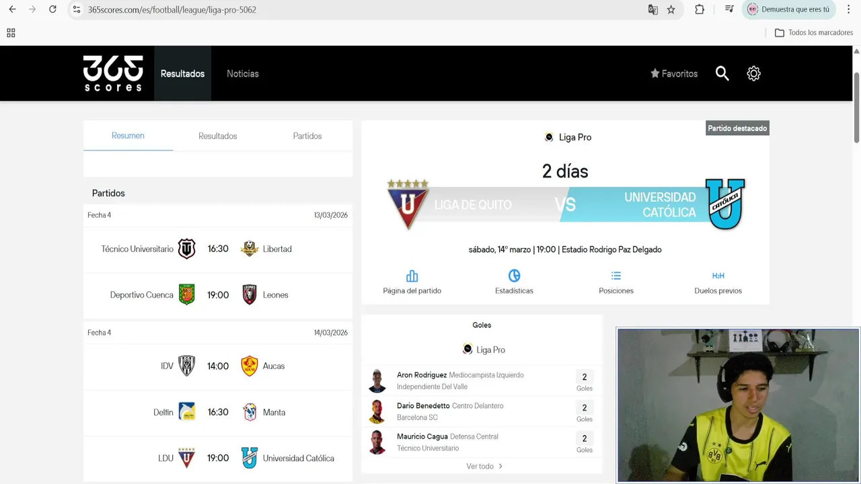Screen dimensions: 861x484
Task: Click the large Liga de Quito crest
Action: 408,204
